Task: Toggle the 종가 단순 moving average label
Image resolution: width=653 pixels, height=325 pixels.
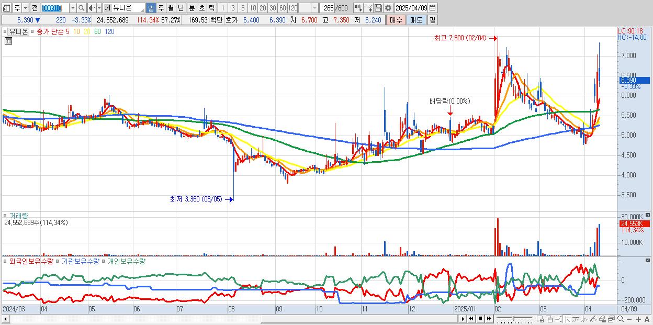Action: (50, 31)
